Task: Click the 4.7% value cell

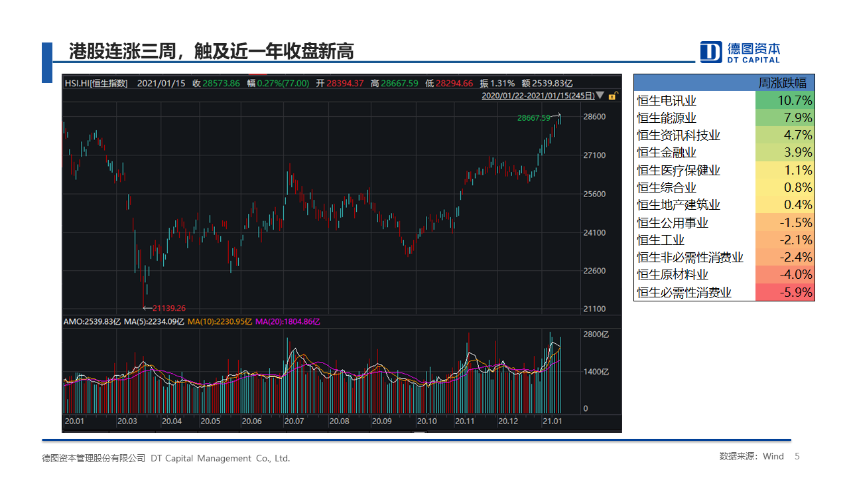Action: tap(785, 135)
